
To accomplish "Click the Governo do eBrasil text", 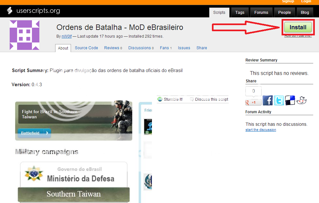I will click(80, 169).
